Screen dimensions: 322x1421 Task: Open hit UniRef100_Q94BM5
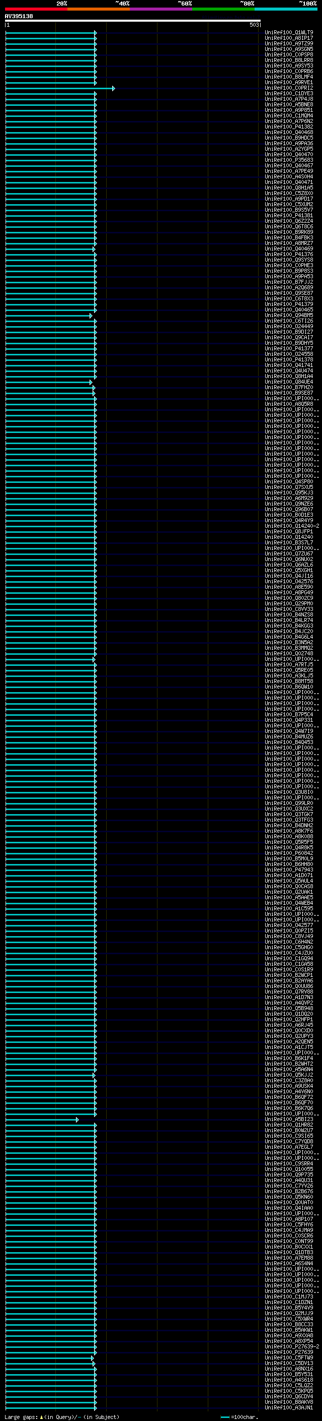click(289, 316)
